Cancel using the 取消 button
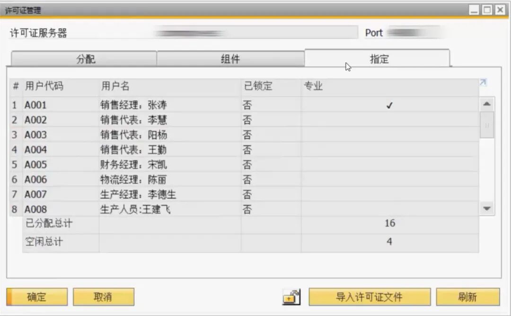 pos(104,297)
